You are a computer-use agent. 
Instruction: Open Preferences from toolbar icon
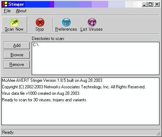(66, 22)
